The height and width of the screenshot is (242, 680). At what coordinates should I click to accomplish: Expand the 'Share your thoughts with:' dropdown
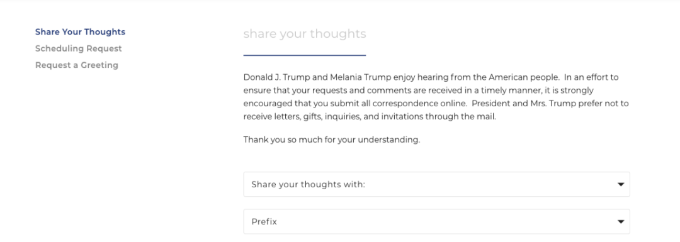point(436,184)
